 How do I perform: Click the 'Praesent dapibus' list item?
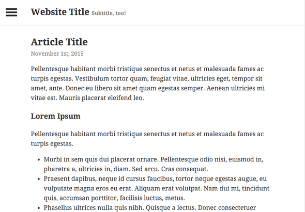(x=157, y=188)
